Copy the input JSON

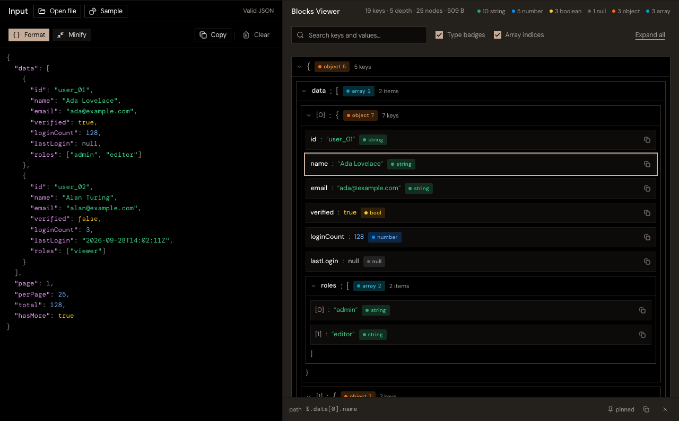tap(213, 35)
